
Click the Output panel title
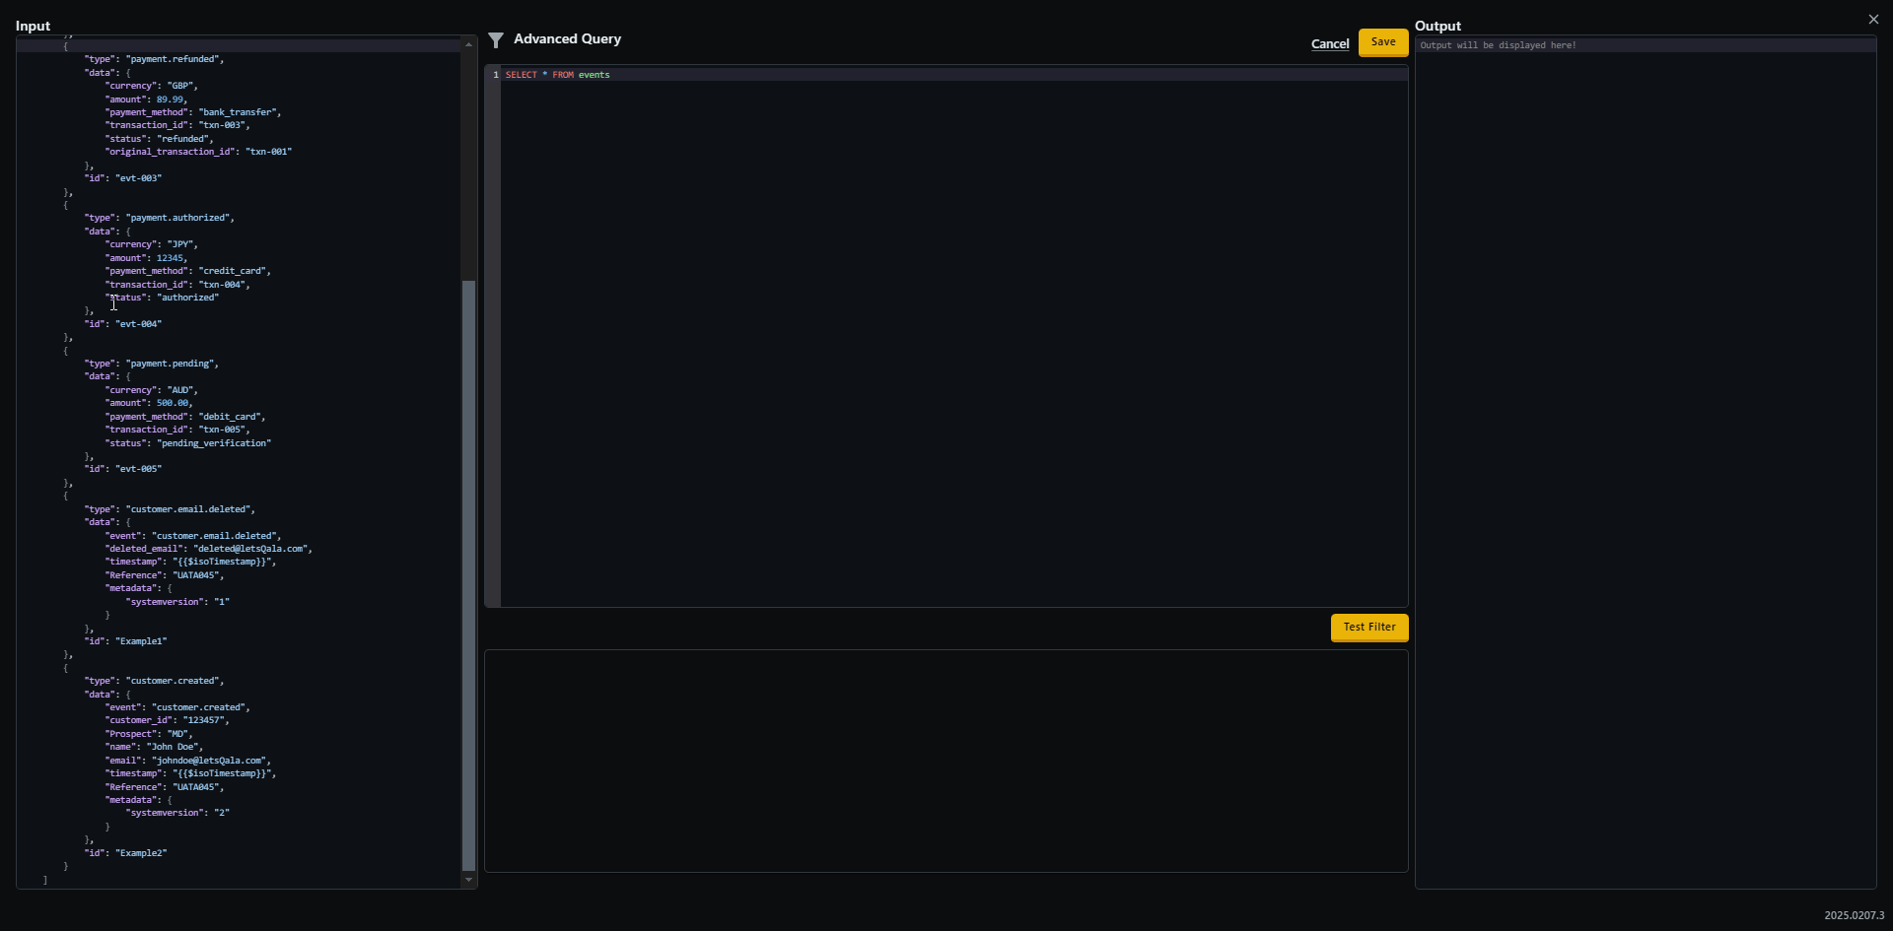tap(1438, 26)
